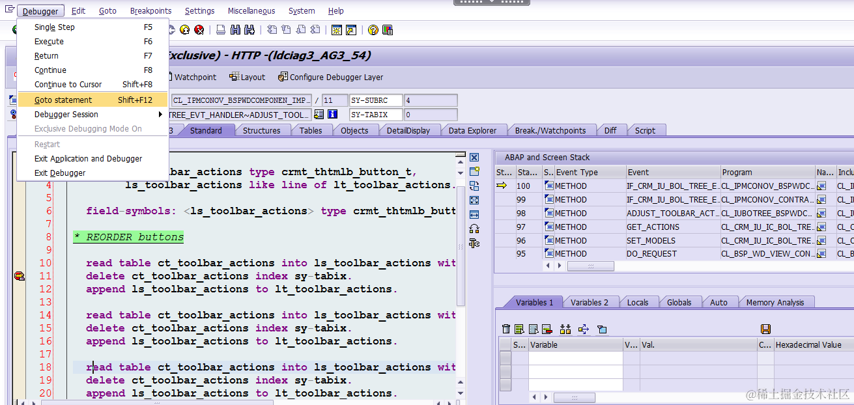Screen dimensions: 854x405
Task: Click the breakpoint marker at line 11
Action: pyautogui.click(x=20, y=276)
